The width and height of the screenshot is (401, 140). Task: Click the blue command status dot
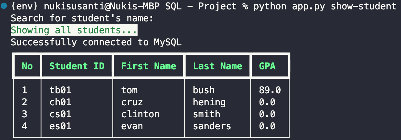(x=4, y=7)
